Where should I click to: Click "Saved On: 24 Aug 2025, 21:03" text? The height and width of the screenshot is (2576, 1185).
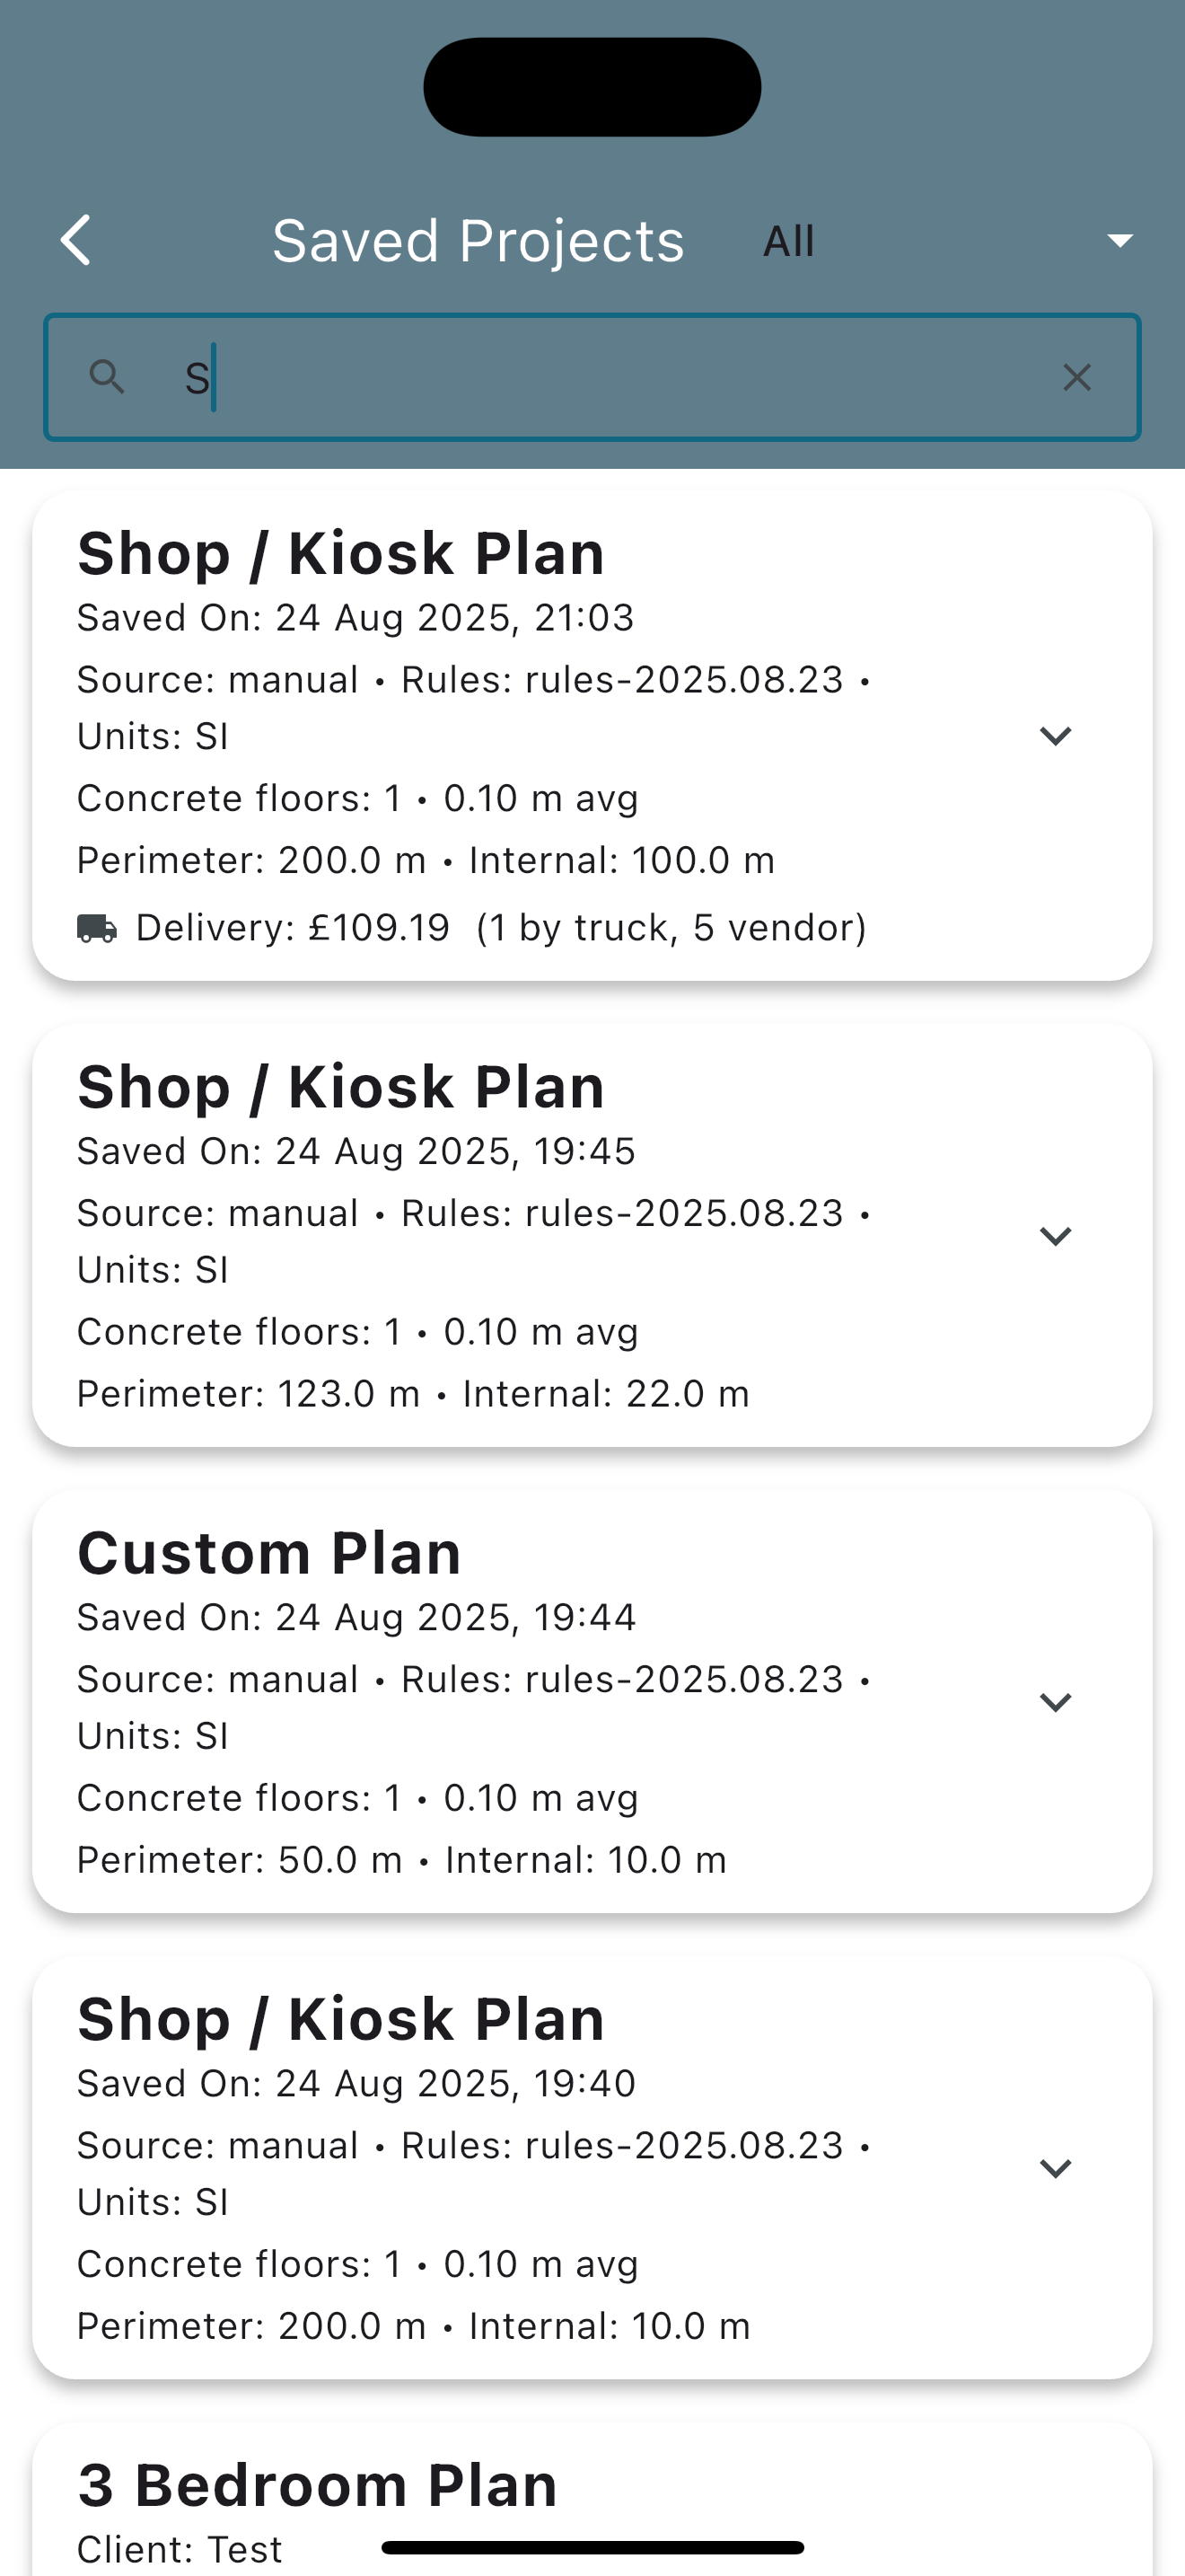(355, 618)
